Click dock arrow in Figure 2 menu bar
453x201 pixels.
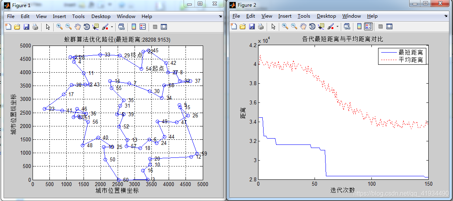pos(446,16)
